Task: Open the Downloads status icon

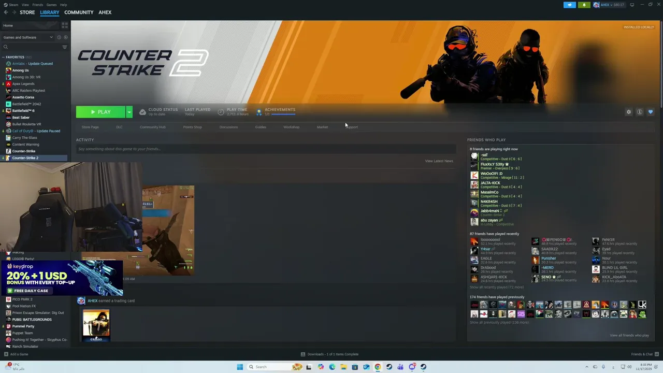Action: pyautogui.click(x=303, y=354)
